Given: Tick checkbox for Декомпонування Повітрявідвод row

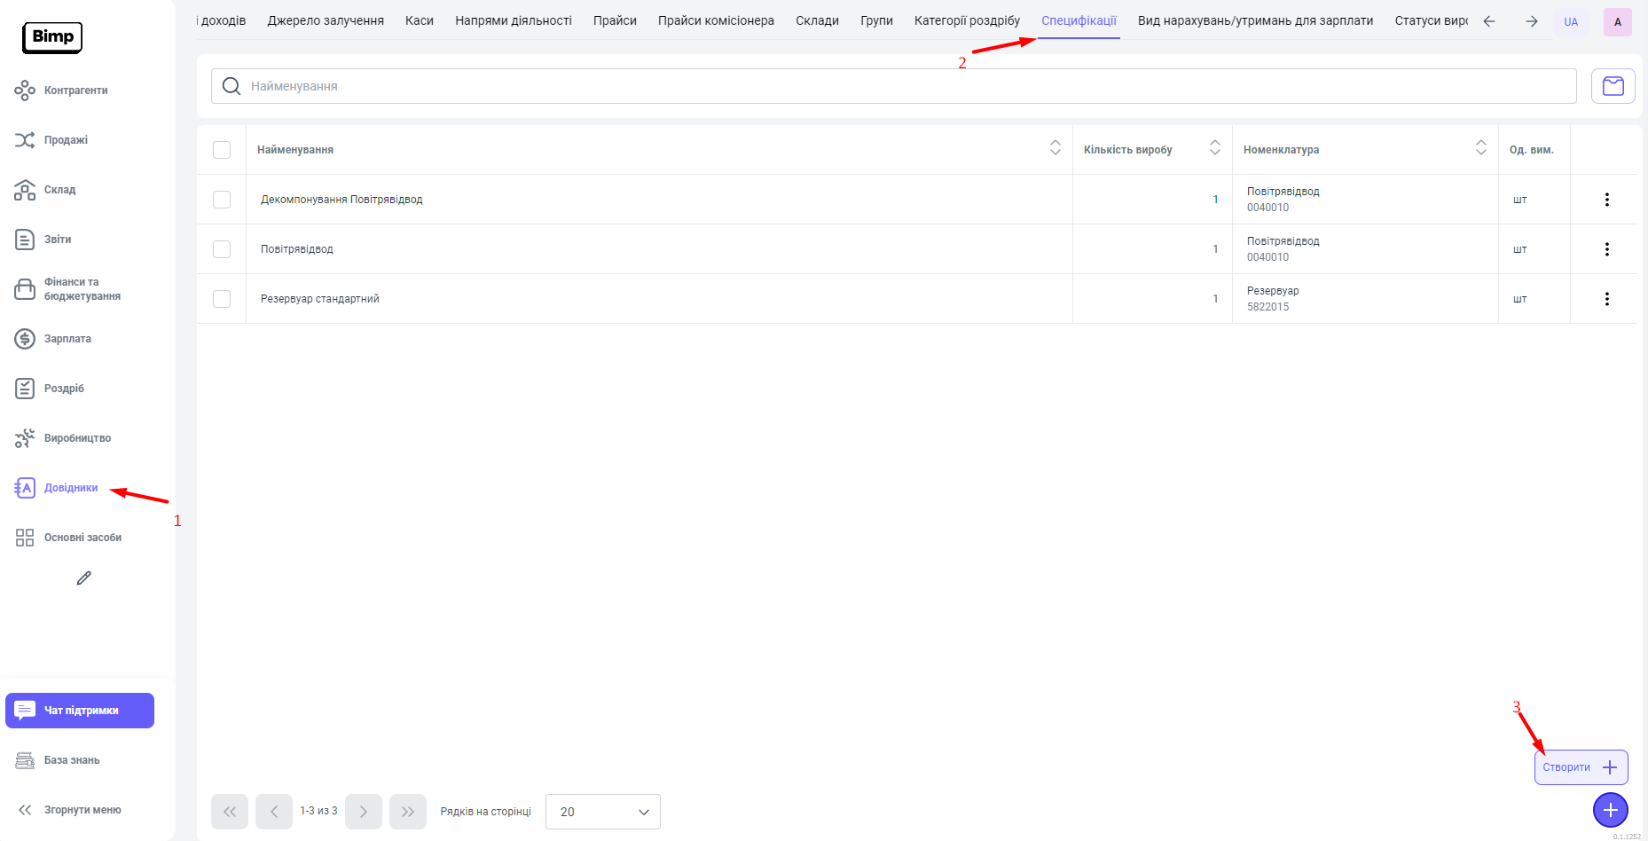Looking at the screenshot, I should pyautogui.click(x=222, y=200).
